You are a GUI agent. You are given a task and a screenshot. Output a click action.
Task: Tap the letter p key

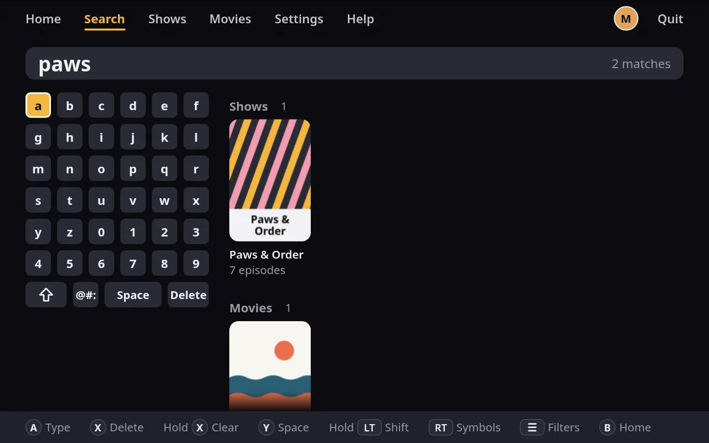(x=133, y=168)
